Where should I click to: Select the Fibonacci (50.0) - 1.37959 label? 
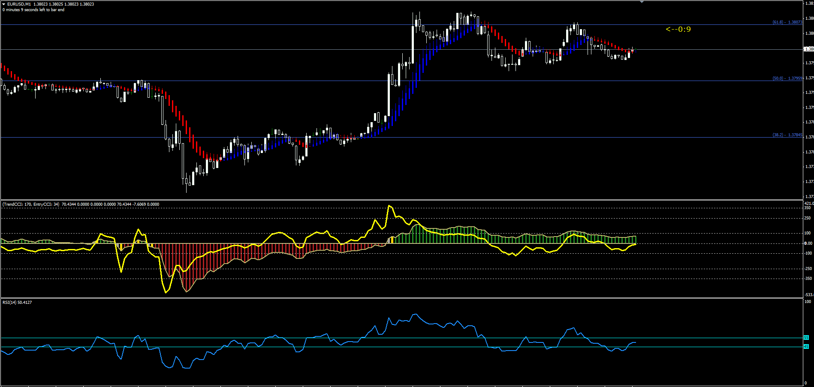click(787, 78)
